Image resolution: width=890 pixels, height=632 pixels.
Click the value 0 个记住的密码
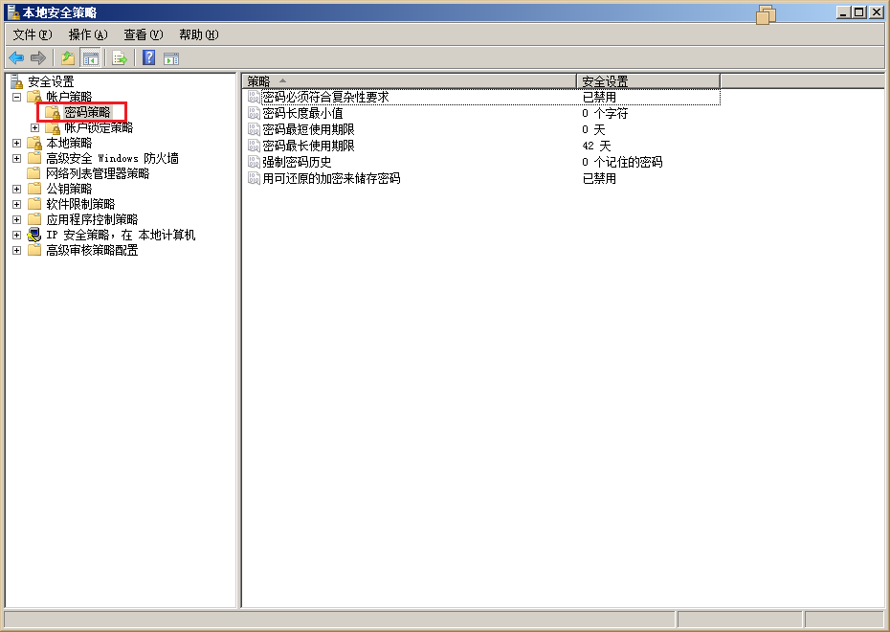(x=622, y=163)
